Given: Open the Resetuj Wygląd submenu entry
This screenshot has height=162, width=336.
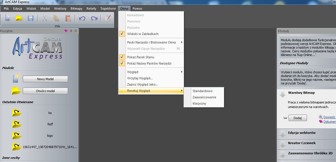Looking at the screenshot, I should (x=151, y=91).
